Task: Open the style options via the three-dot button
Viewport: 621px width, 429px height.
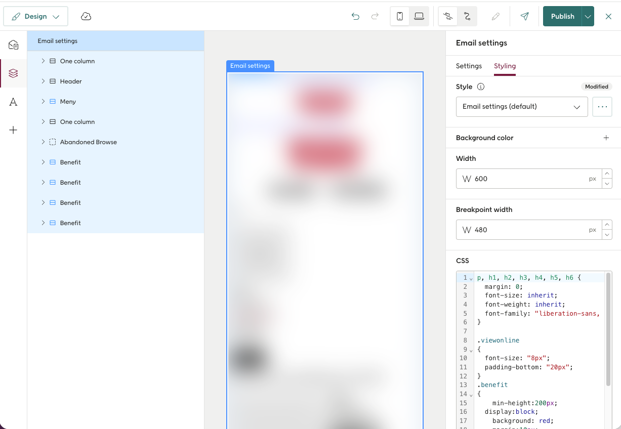Action: 602,107
